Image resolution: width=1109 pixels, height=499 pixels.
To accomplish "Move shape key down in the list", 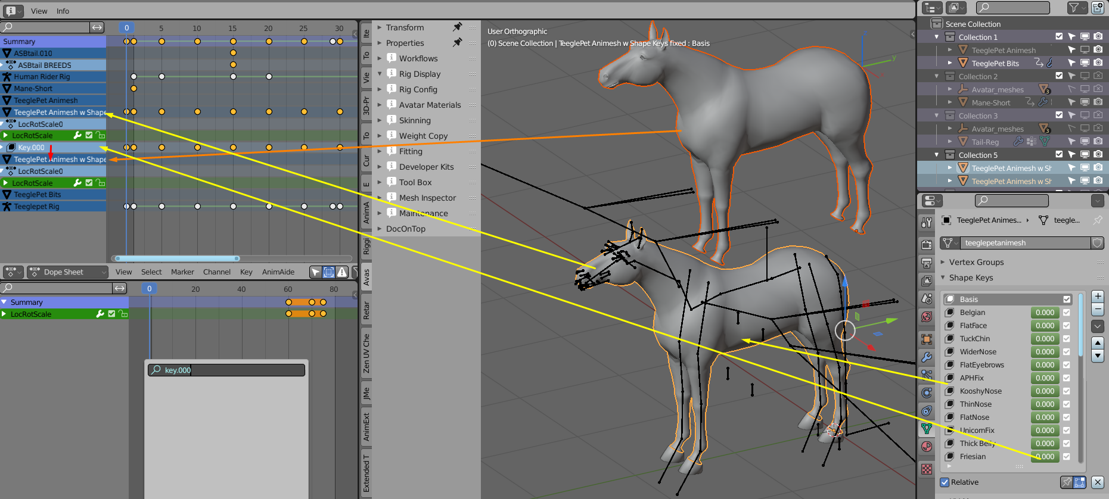I will click(x=1098, y=356).
